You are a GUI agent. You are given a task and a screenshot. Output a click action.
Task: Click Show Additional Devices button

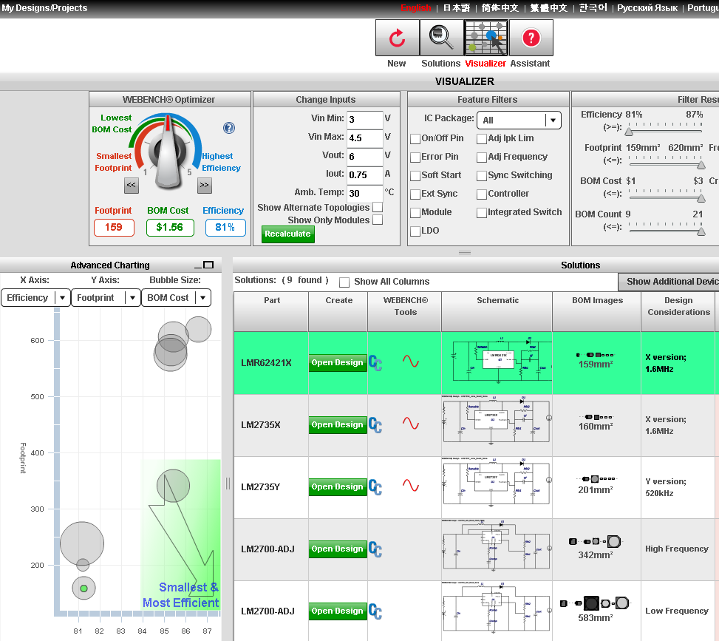coord(669,282)
